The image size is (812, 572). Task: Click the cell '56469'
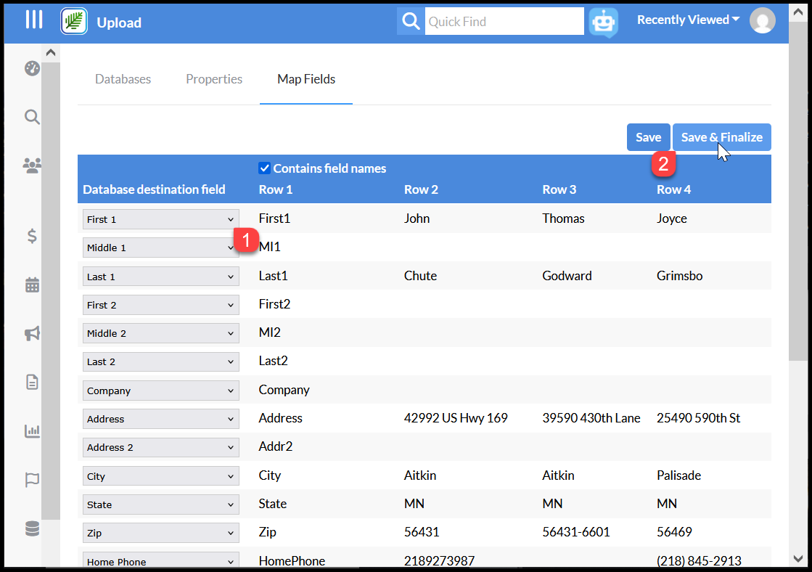(x=674, y=531)
